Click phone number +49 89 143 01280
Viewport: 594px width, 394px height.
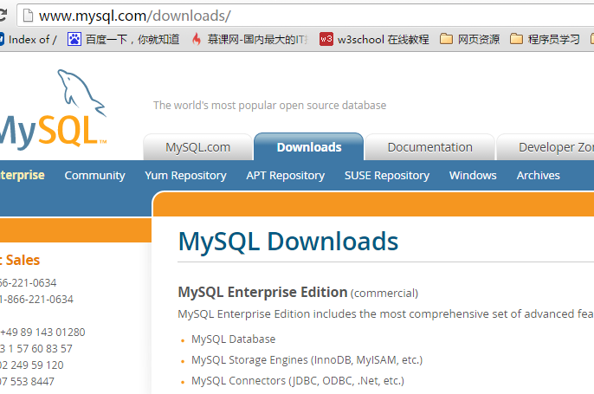(42, 333)
